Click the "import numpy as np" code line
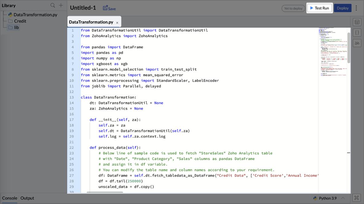The height and width of the screenshot is (204, 364). 101,58
